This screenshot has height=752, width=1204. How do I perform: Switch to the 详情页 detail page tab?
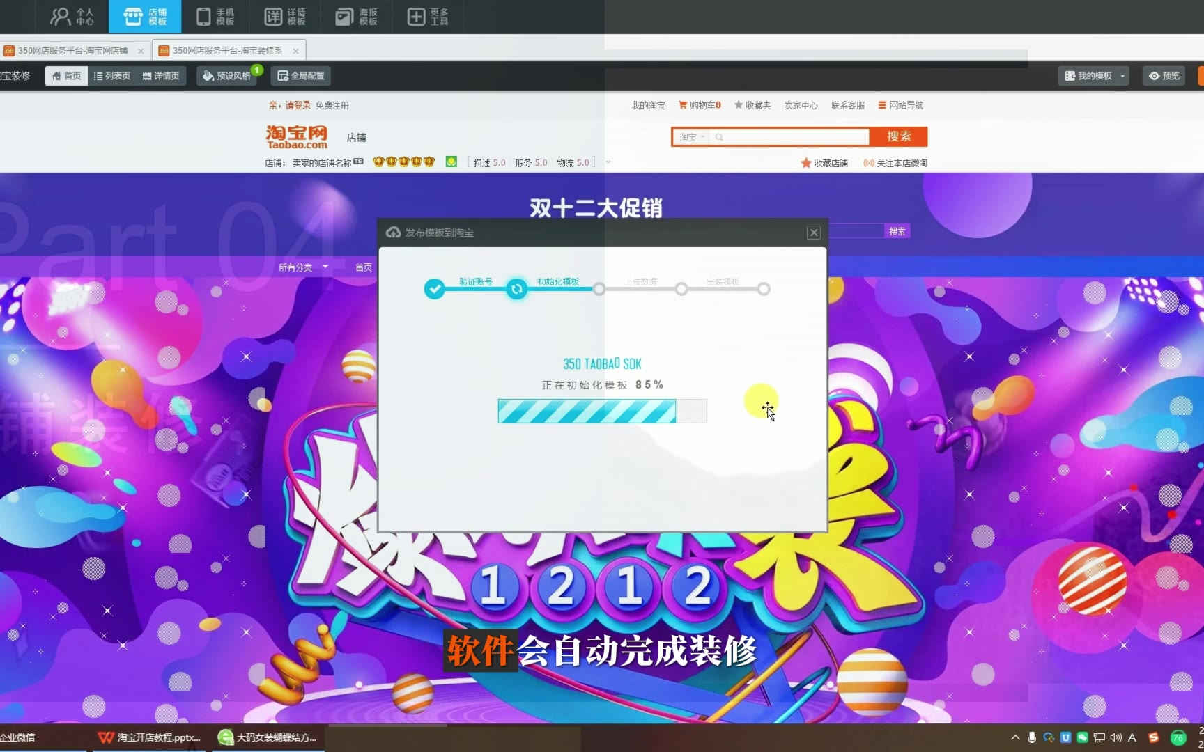point(161,76)
